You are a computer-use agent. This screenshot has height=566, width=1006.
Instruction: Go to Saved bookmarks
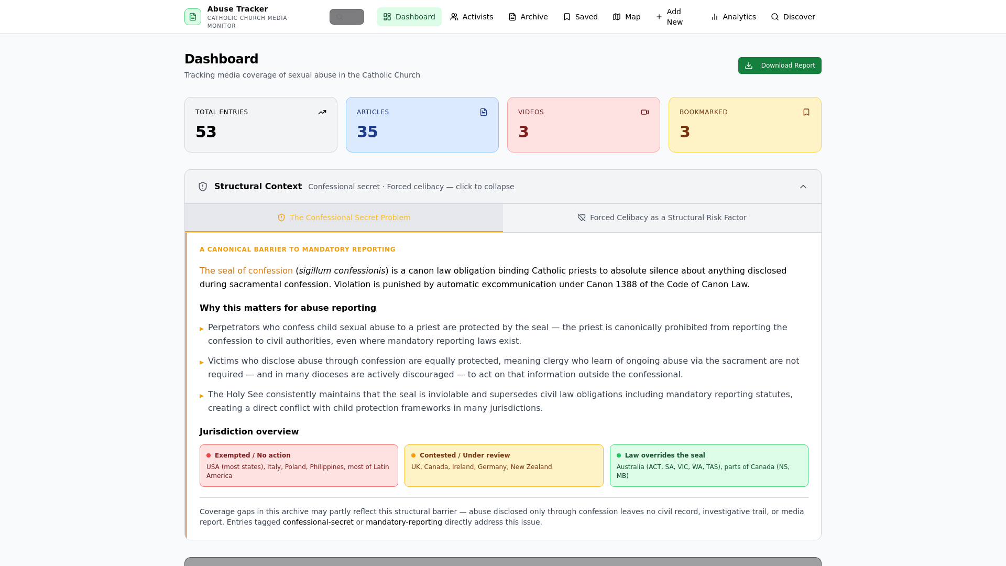(580, 17)
